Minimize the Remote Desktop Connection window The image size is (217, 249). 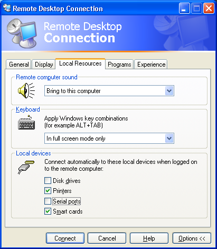coord(184,8)
